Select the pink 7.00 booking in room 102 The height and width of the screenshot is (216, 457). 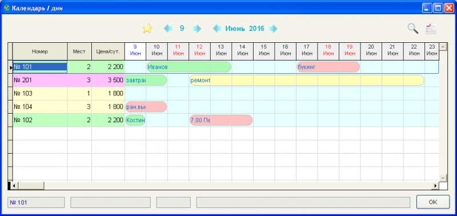pyautogui.click(x=221, y=120)
